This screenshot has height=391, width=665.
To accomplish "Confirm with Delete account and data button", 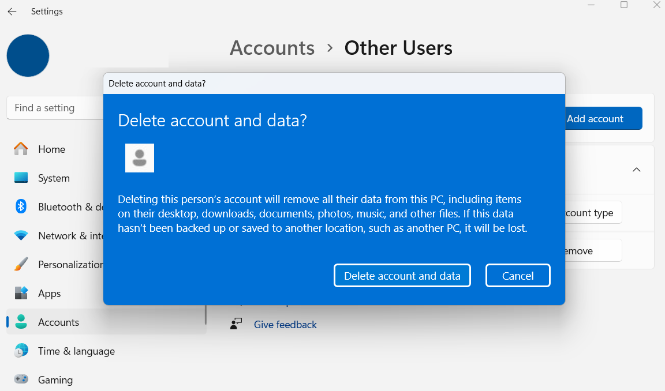I will click(402, 276).
